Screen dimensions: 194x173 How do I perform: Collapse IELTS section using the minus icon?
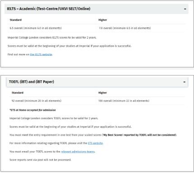click(x=185, y=9)
